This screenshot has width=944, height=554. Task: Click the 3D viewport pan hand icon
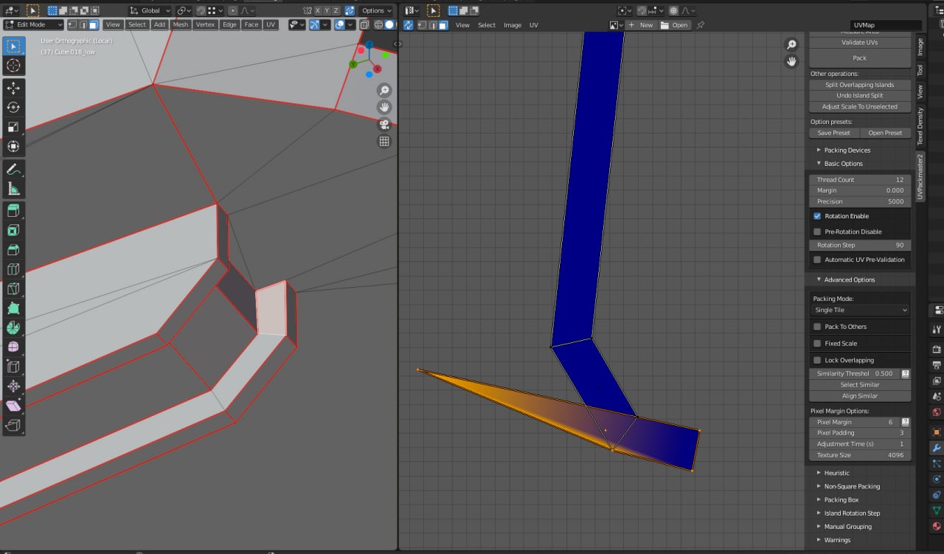tap(384, 107)
